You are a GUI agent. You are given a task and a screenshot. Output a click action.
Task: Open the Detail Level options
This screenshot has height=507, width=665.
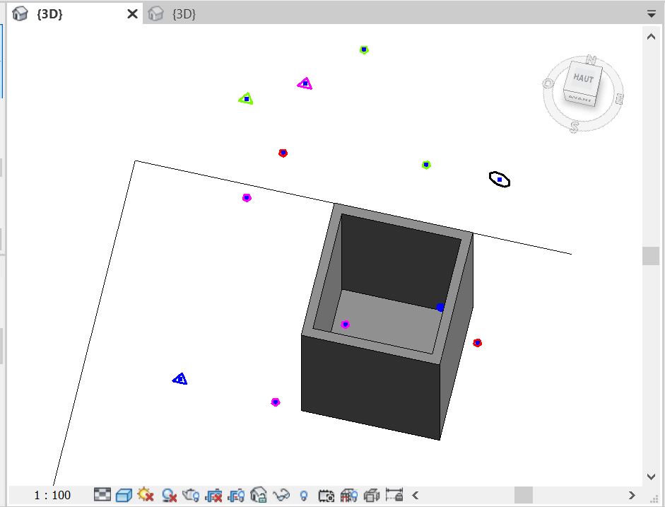(103, 495)
